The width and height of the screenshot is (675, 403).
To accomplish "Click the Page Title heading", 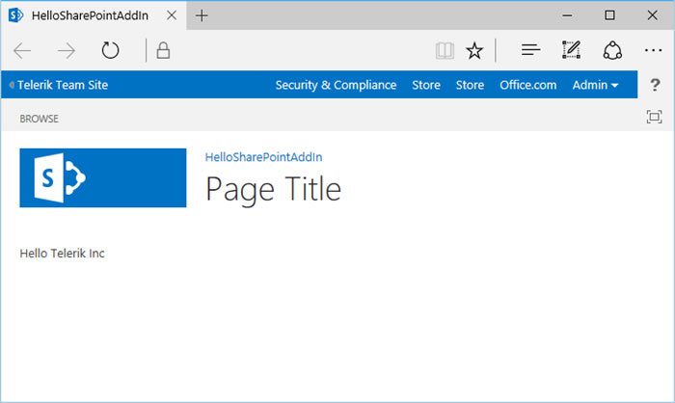I will tap(273, 190).
